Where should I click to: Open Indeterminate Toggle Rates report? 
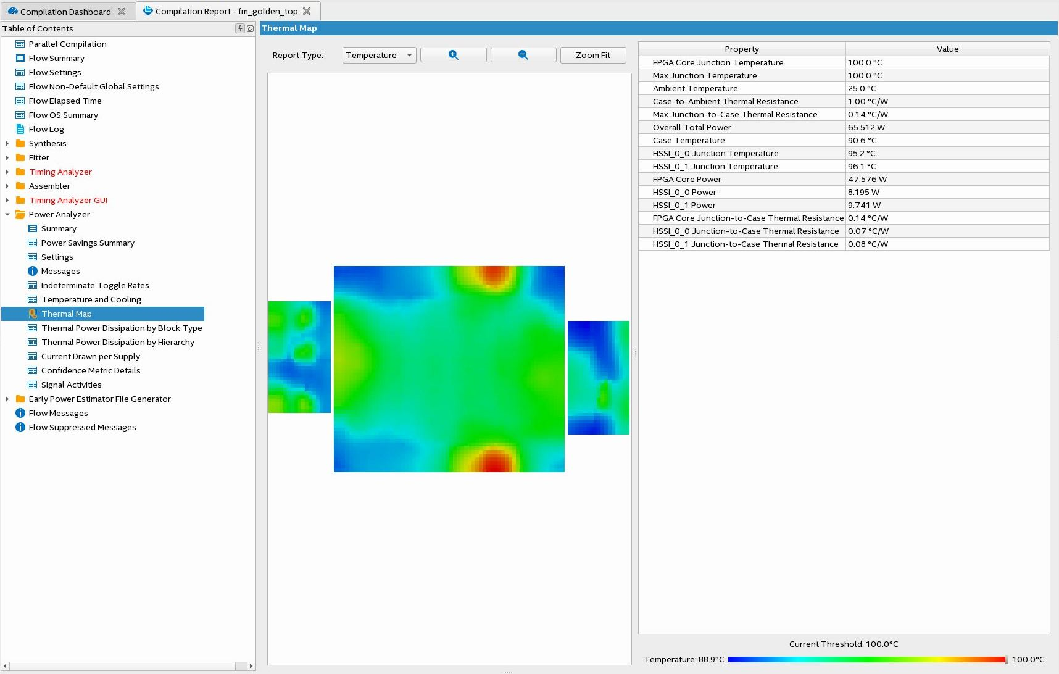click(95, 285)
